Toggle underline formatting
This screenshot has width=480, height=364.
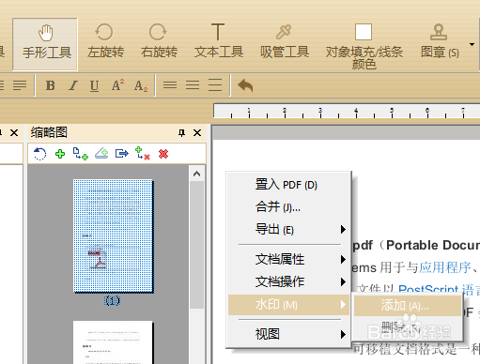pyautogui.click(x=94, y=85)
